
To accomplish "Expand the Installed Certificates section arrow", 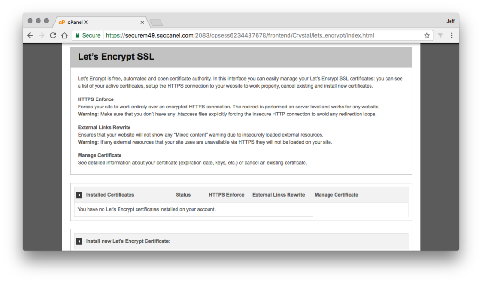I will click(80, 195).
